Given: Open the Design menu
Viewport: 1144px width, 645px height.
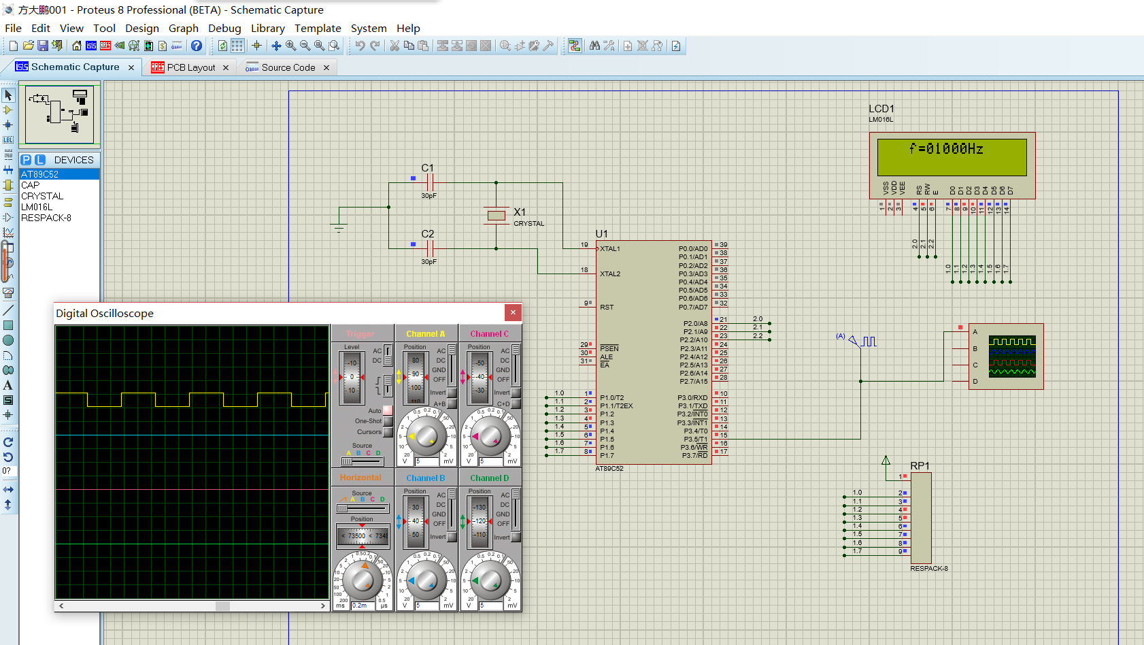Looking at the screenshot, I should 142,28.
